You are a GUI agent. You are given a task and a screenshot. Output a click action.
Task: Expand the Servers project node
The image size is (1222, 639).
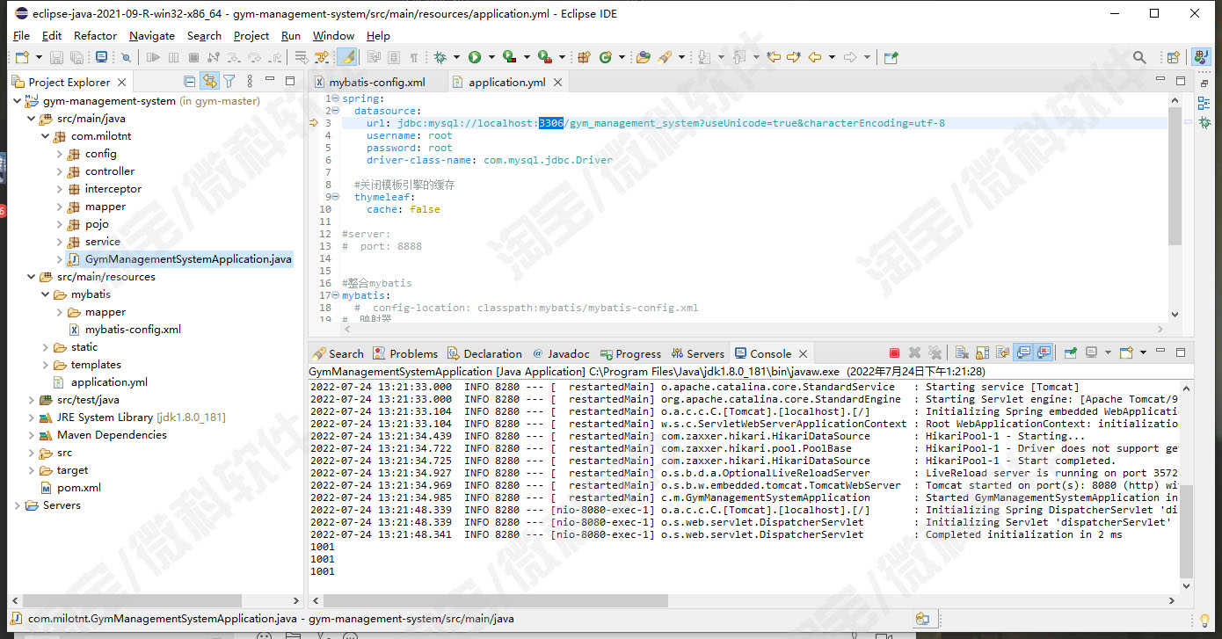17,505
